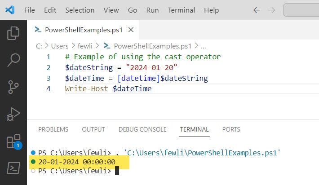
Task: Click line number 2 in the gutter
Action: tap(49, 67)
